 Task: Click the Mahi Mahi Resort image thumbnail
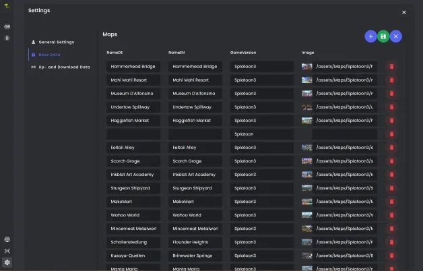tap(307, 80)
